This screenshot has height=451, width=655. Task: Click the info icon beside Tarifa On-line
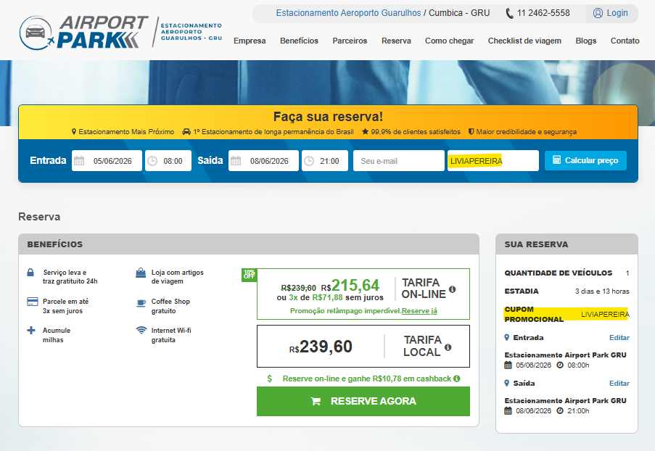tap(452, 289)
